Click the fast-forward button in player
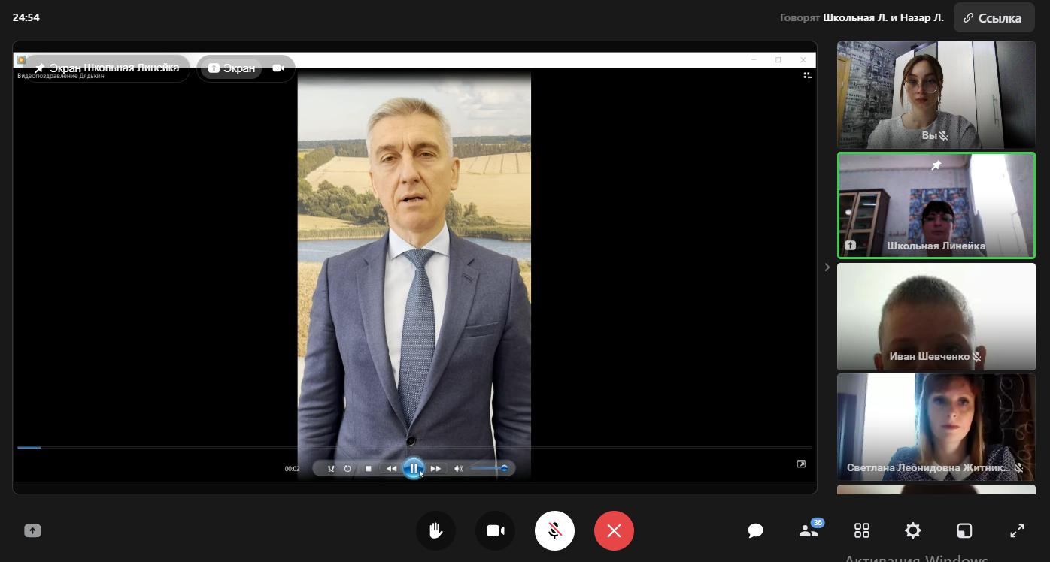 point(435,469)
